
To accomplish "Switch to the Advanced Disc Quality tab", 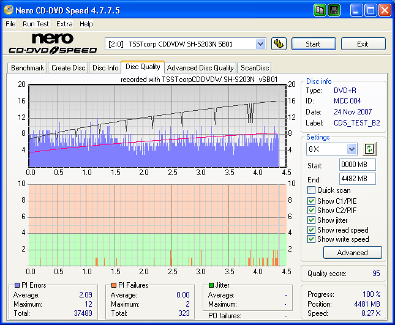I will point(200,68).
